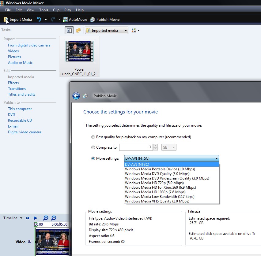
Task: Choose Windows Media DVD Quality (3.0 Mbps)
Action: (x=172, y=174)
